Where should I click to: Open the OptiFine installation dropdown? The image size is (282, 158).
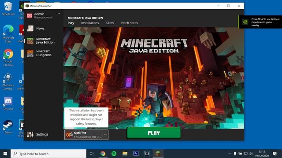pyautogui.click(x=86, y=135)
